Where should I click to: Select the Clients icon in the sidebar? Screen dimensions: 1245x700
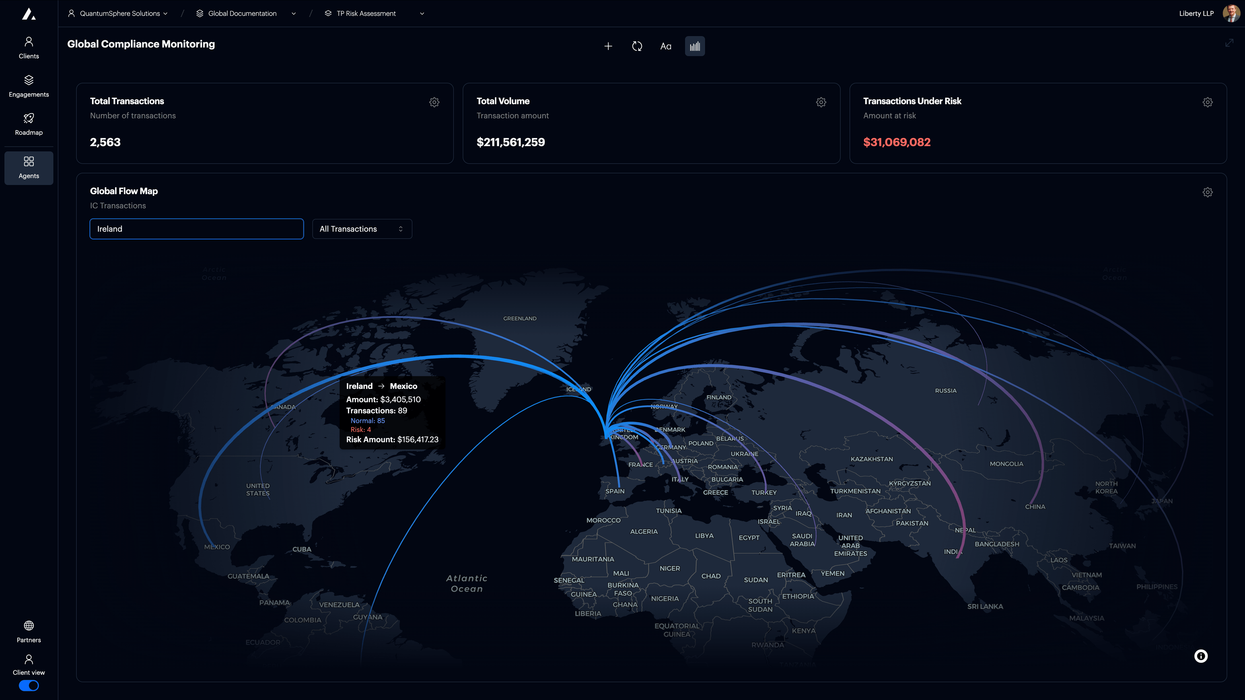coord(29,46)
